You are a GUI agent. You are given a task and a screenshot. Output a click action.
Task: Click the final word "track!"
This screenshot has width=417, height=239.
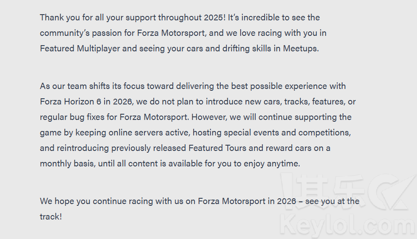(51, 216)
